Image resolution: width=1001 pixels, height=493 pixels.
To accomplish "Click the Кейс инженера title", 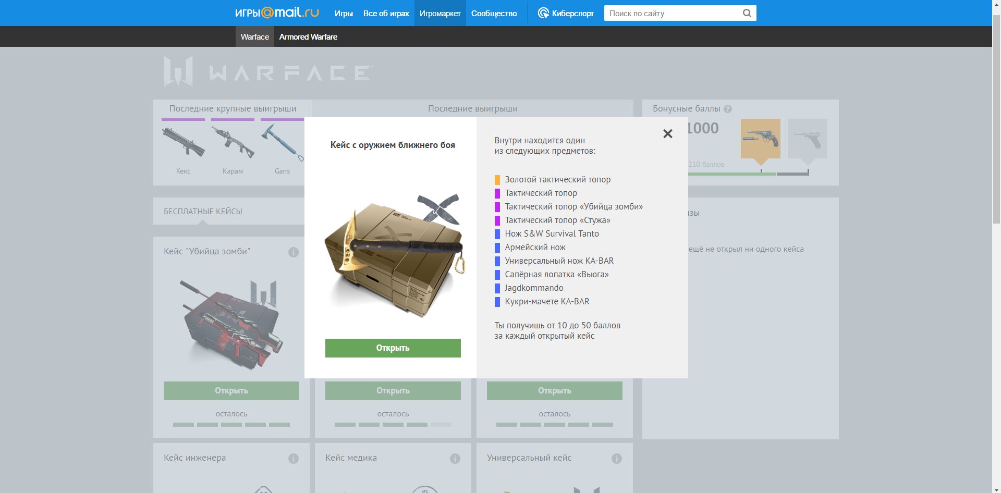I will point(194,458).
